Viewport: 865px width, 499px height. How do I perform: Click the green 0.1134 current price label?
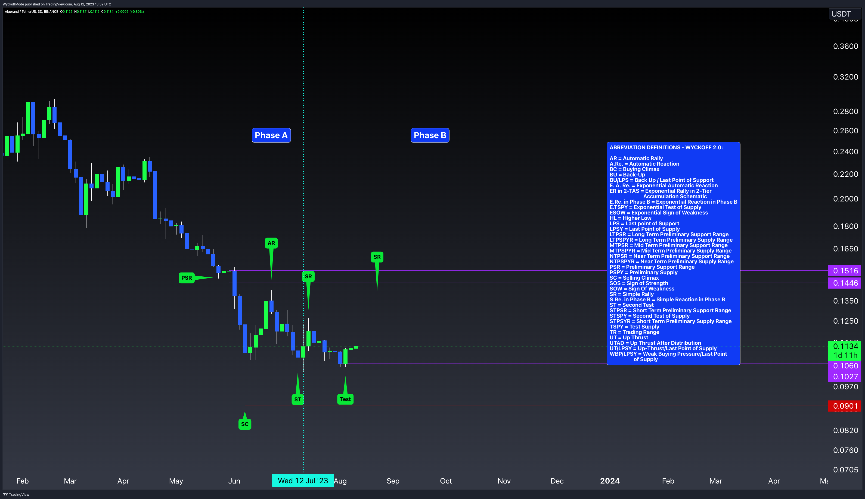(845, 346)
